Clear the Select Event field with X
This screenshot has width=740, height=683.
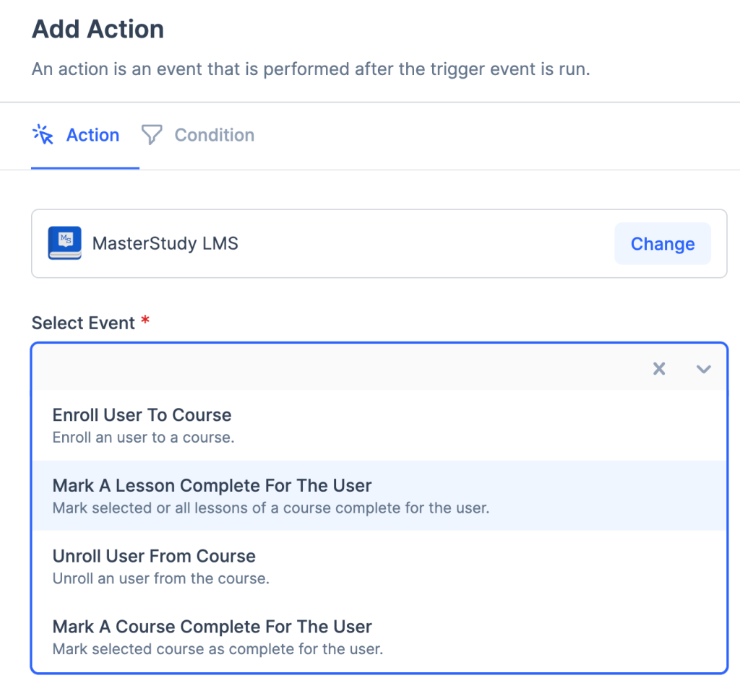click(x=658, y=369)
